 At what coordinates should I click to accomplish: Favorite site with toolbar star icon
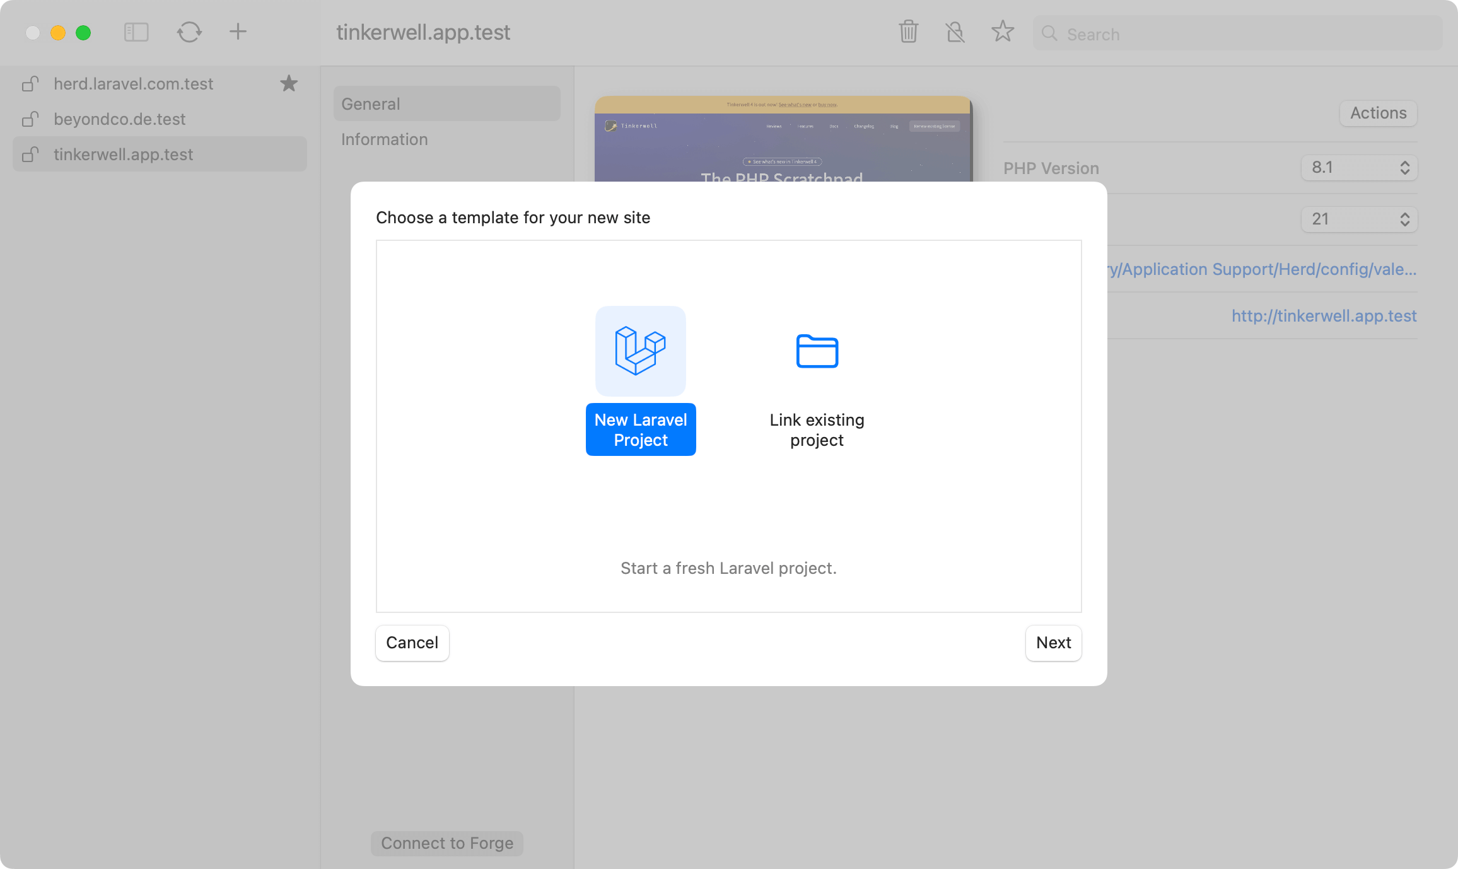(1002, 32)
